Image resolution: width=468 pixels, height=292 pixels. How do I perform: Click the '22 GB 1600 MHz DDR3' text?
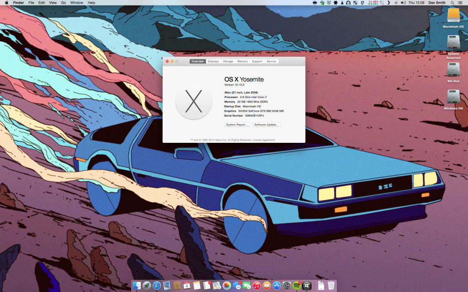[x=252, y=102]
